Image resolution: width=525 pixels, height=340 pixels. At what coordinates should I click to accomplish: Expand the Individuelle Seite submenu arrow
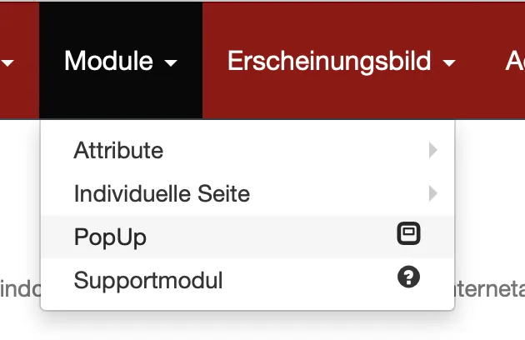coord(432,194)
